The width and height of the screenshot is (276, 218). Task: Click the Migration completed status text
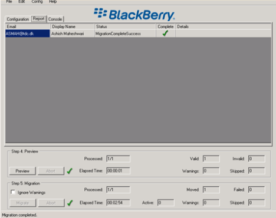19,215
